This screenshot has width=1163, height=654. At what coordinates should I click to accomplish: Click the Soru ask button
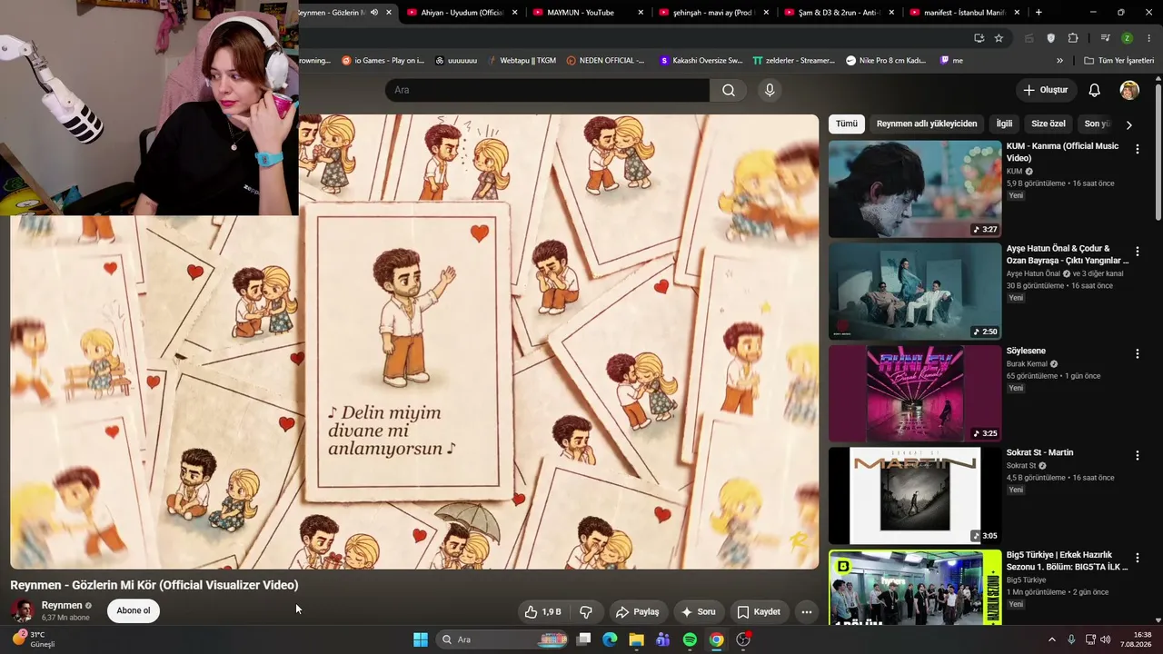(698, 612)
